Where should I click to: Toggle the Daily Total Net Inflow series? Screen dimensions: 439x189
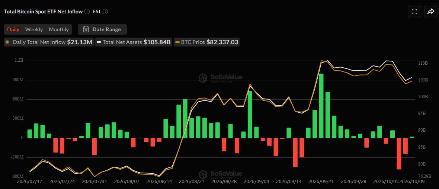[x=49, y=42]
